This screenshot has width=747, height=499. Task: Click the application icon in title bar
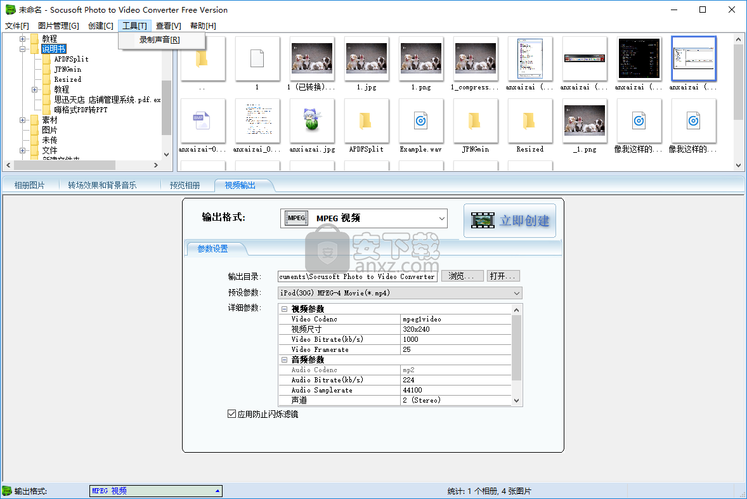(x=10, y=10)
